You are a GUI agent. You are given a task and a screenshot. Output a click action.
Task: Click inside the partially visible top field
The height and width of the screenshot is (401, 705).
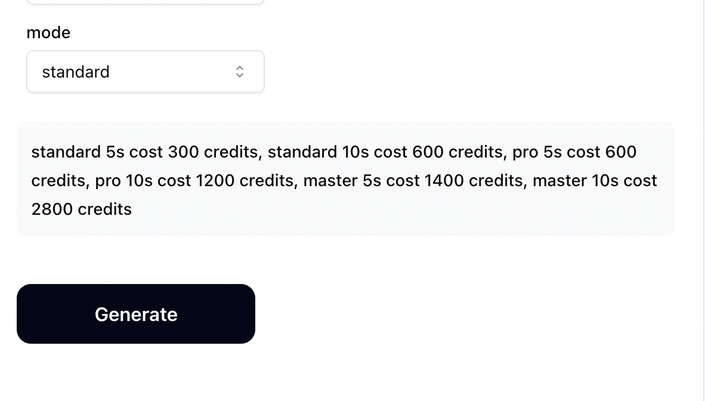coord(146,1)
